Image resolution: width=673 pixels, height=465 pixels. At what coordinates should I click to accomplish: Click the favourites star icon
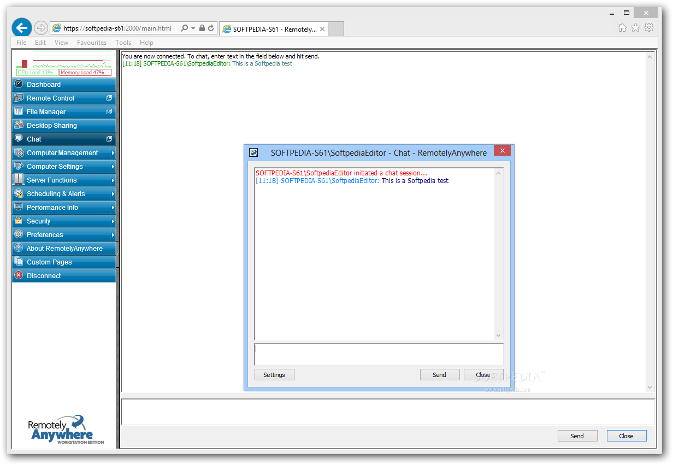635,28
